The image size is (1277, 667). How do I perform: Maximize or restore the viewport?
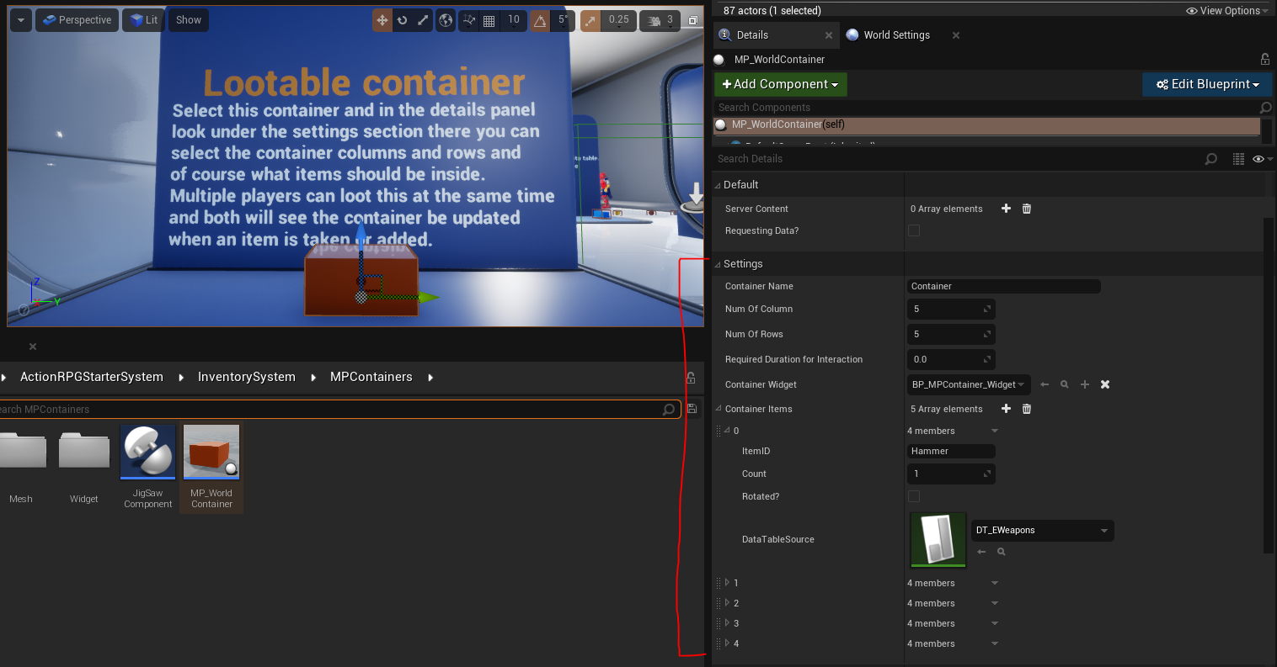pos(693,20)
